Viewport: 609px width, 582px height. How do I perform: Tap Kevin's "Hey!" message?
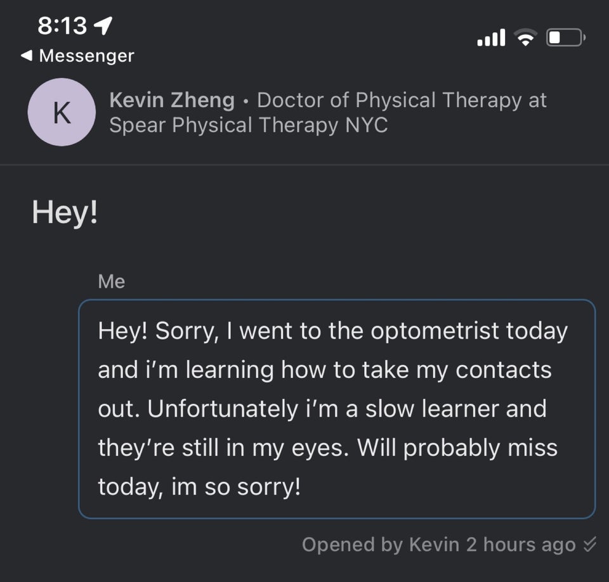65,212
